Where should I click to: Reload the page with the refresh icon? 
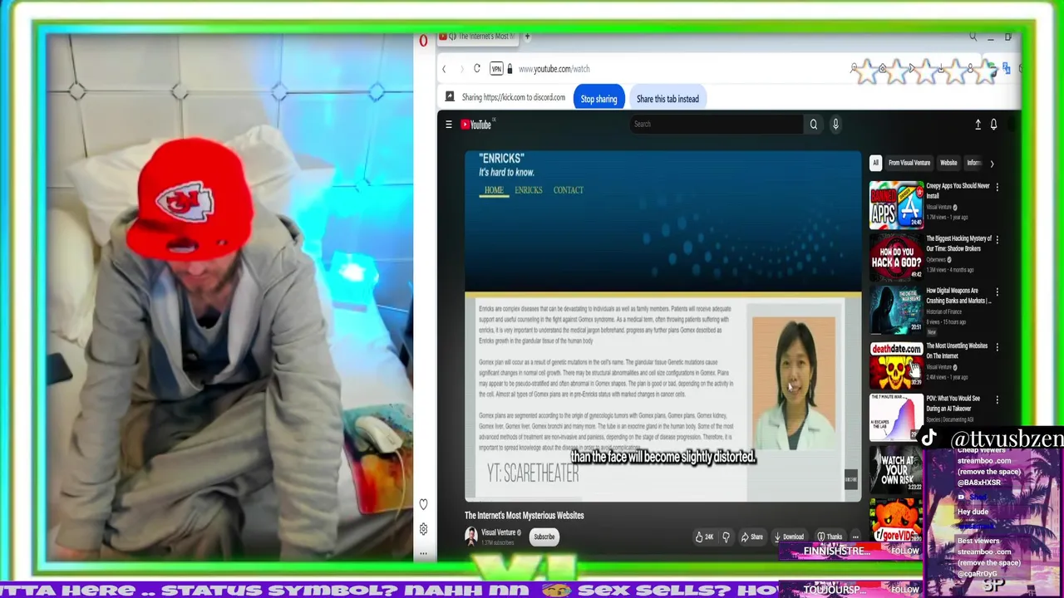click(x=476, y=69)
